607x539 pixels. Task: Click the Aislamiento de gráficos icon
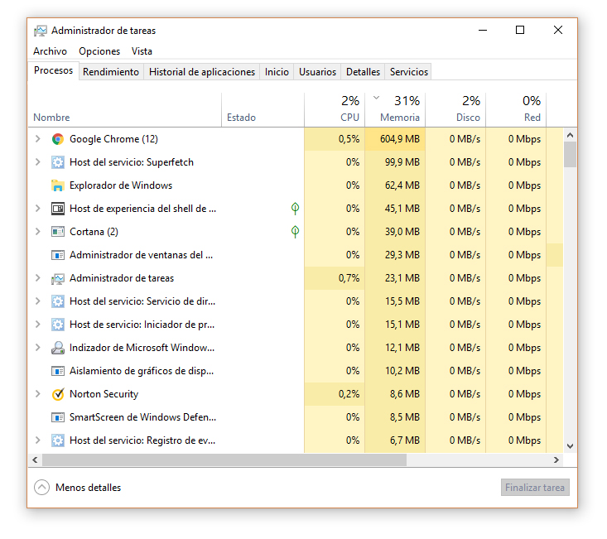(x=58, y=371)
